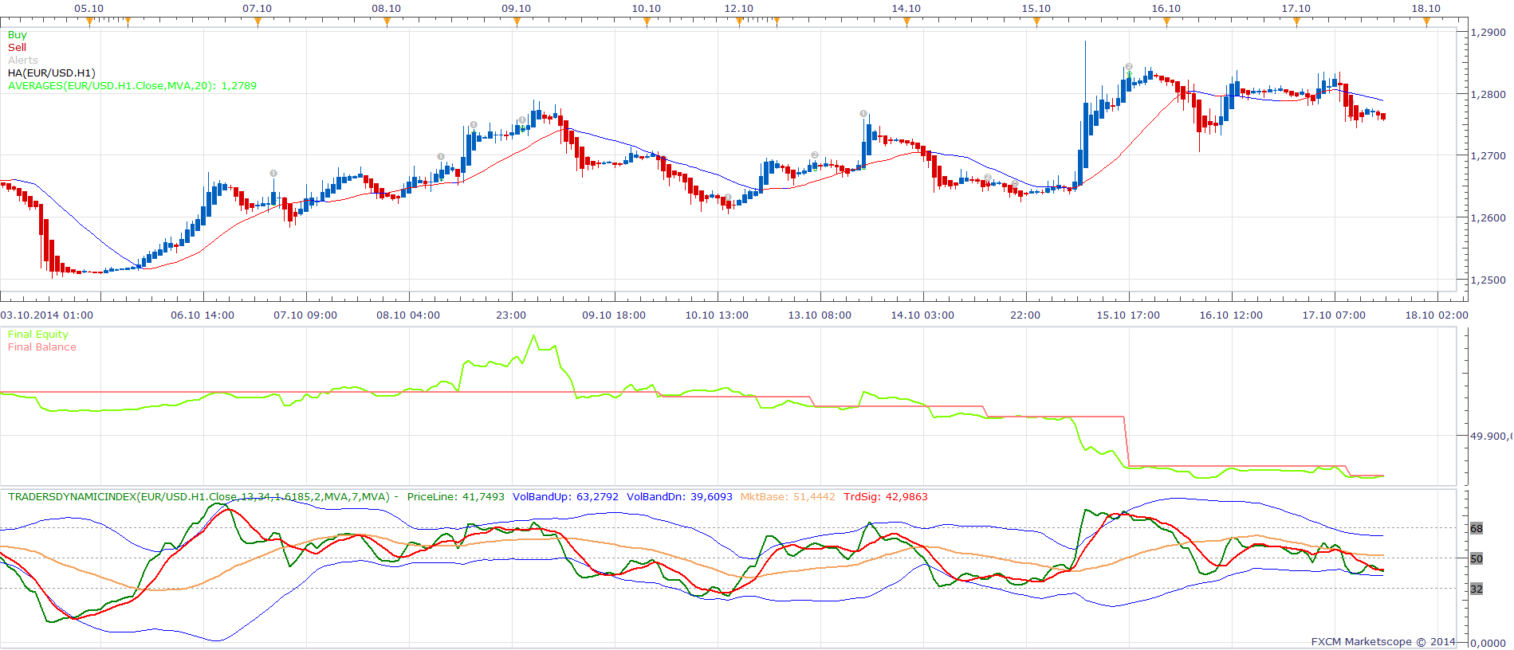Screen dimensions: 1514x650
Task: Click the grayed-out Alerts legend label
Action: click(x=23, y=61)
